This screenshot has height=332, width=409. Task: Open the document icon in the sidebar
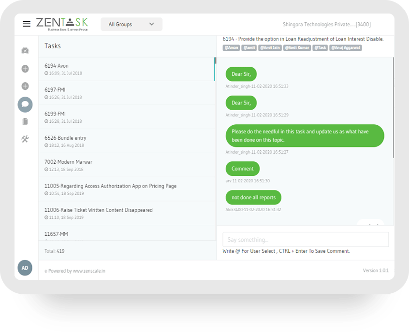coord(25,122)
